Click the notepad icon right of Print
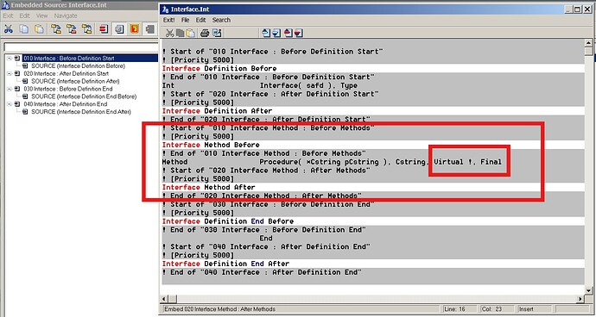 click(217, 34)
